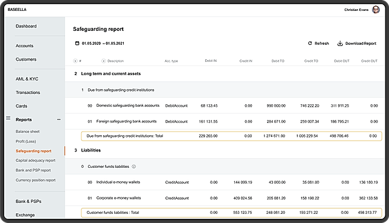Click the 229 265.00 total value
The image size is (389, 223).
(x=208, y=136)
